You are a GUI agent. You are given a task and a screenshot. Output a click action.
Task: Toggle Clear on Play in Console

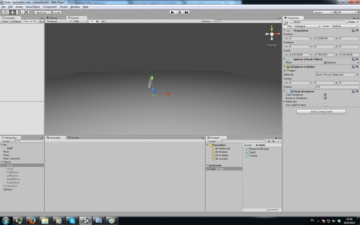pos(30,21)
